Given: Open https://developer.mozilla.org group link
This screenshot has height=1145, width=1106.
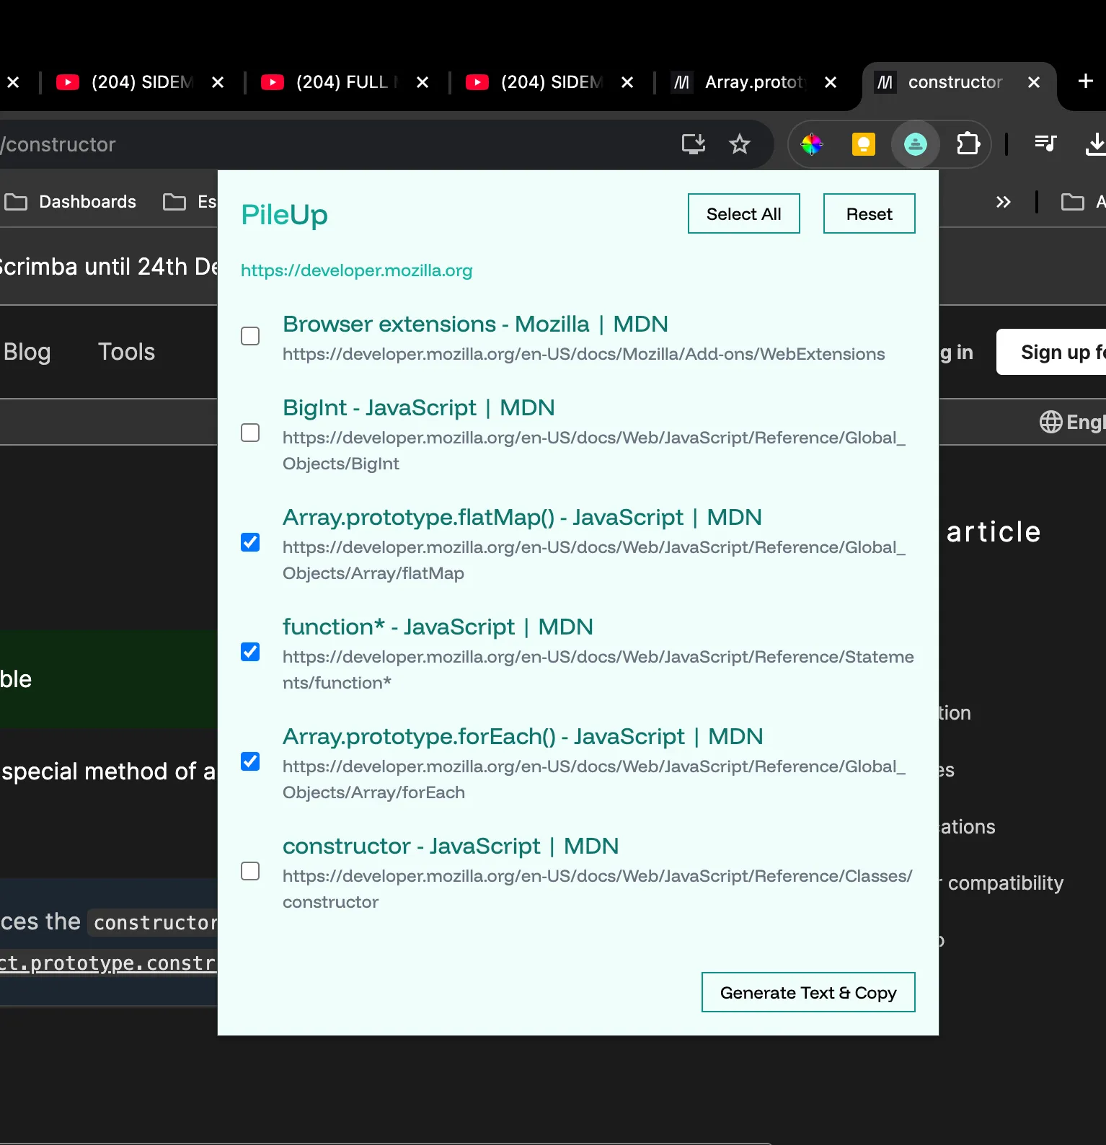Looking at the screenshot, I should click(x=356, y=270).
